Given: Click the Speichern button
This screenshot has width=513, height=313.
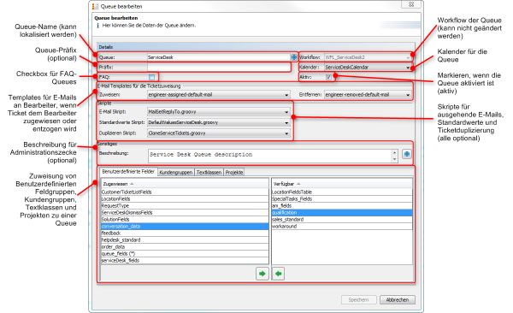Looking at the screenshot, I should [x=358, y=299].
